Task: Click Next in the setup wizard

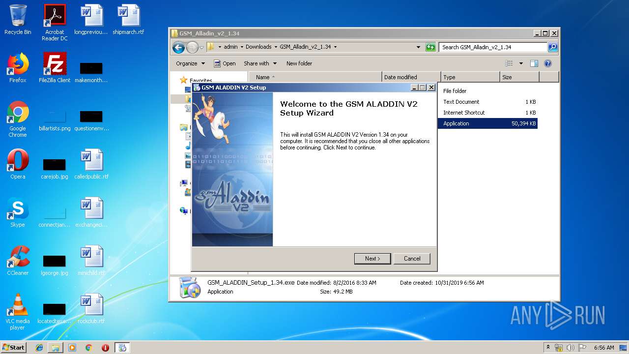Action: click(372, 259)
